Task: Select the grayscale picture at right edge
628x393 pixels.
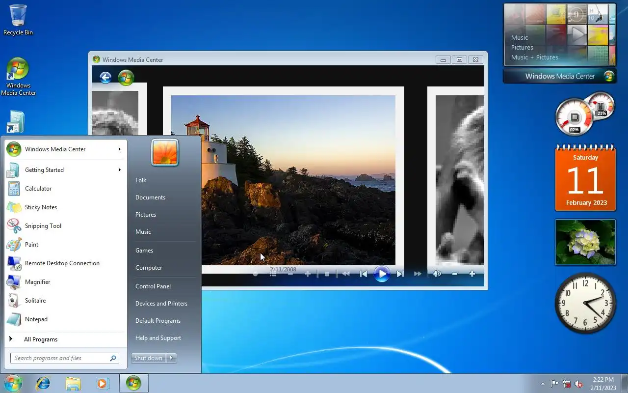Action: pyautogui.click(x=460, y=180)
